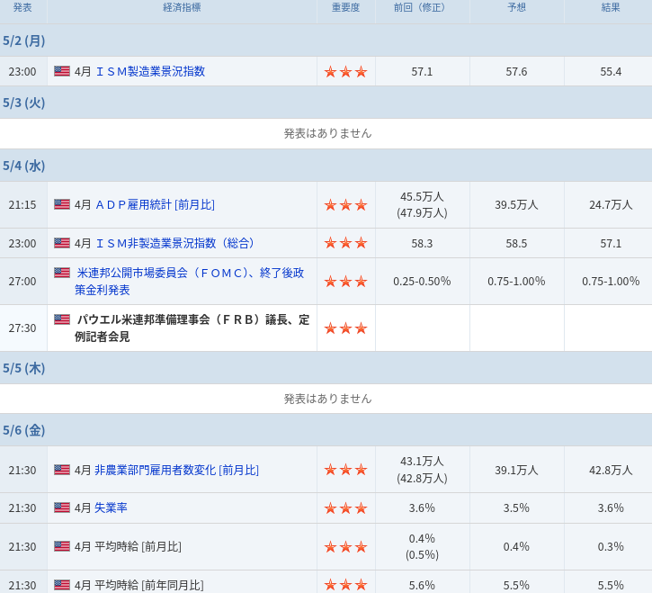Click the result value 42.8万人
This screenshot has width=652, height=593.
[x=611, y=471]
